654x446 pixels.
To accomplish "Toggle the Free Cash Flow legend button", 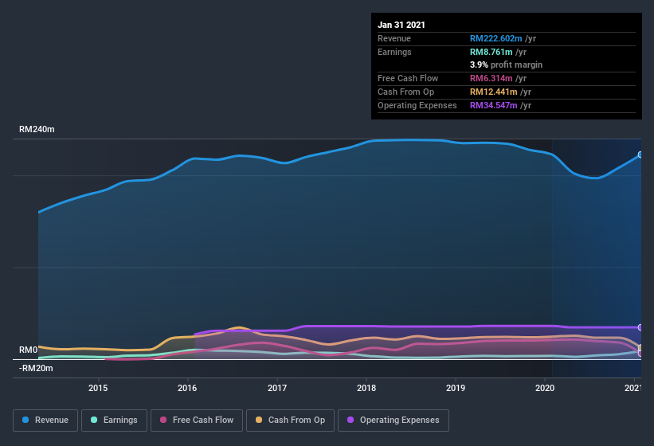I will (197, 421).
